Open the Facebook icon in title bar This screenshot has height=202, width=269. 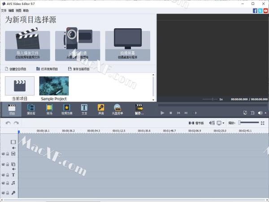(256, 10)
